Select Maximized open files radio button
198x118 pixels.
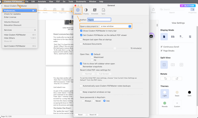[x=92, y=57]
